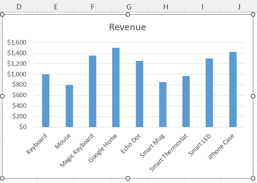Screen dimensions: 257x183
Task: Select column F header
Action: 93,7
